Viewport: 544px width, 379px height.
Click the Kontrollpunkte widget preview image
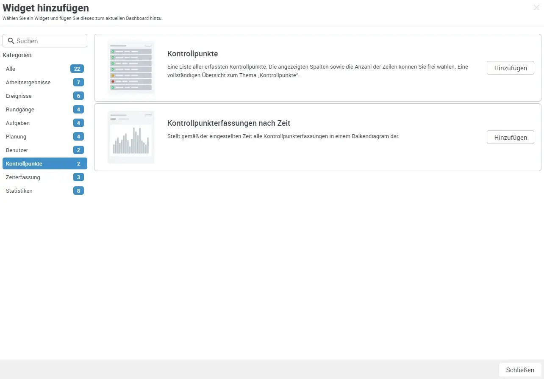pyautogui.click(x=131, y=67)
